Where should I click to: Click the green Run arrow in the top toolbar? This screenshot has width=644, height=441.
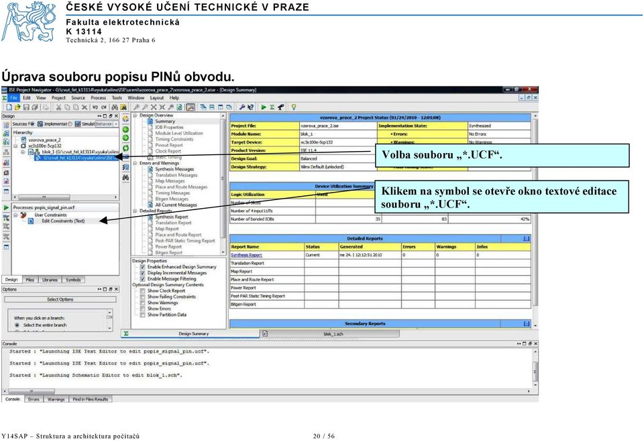point(264,107)
